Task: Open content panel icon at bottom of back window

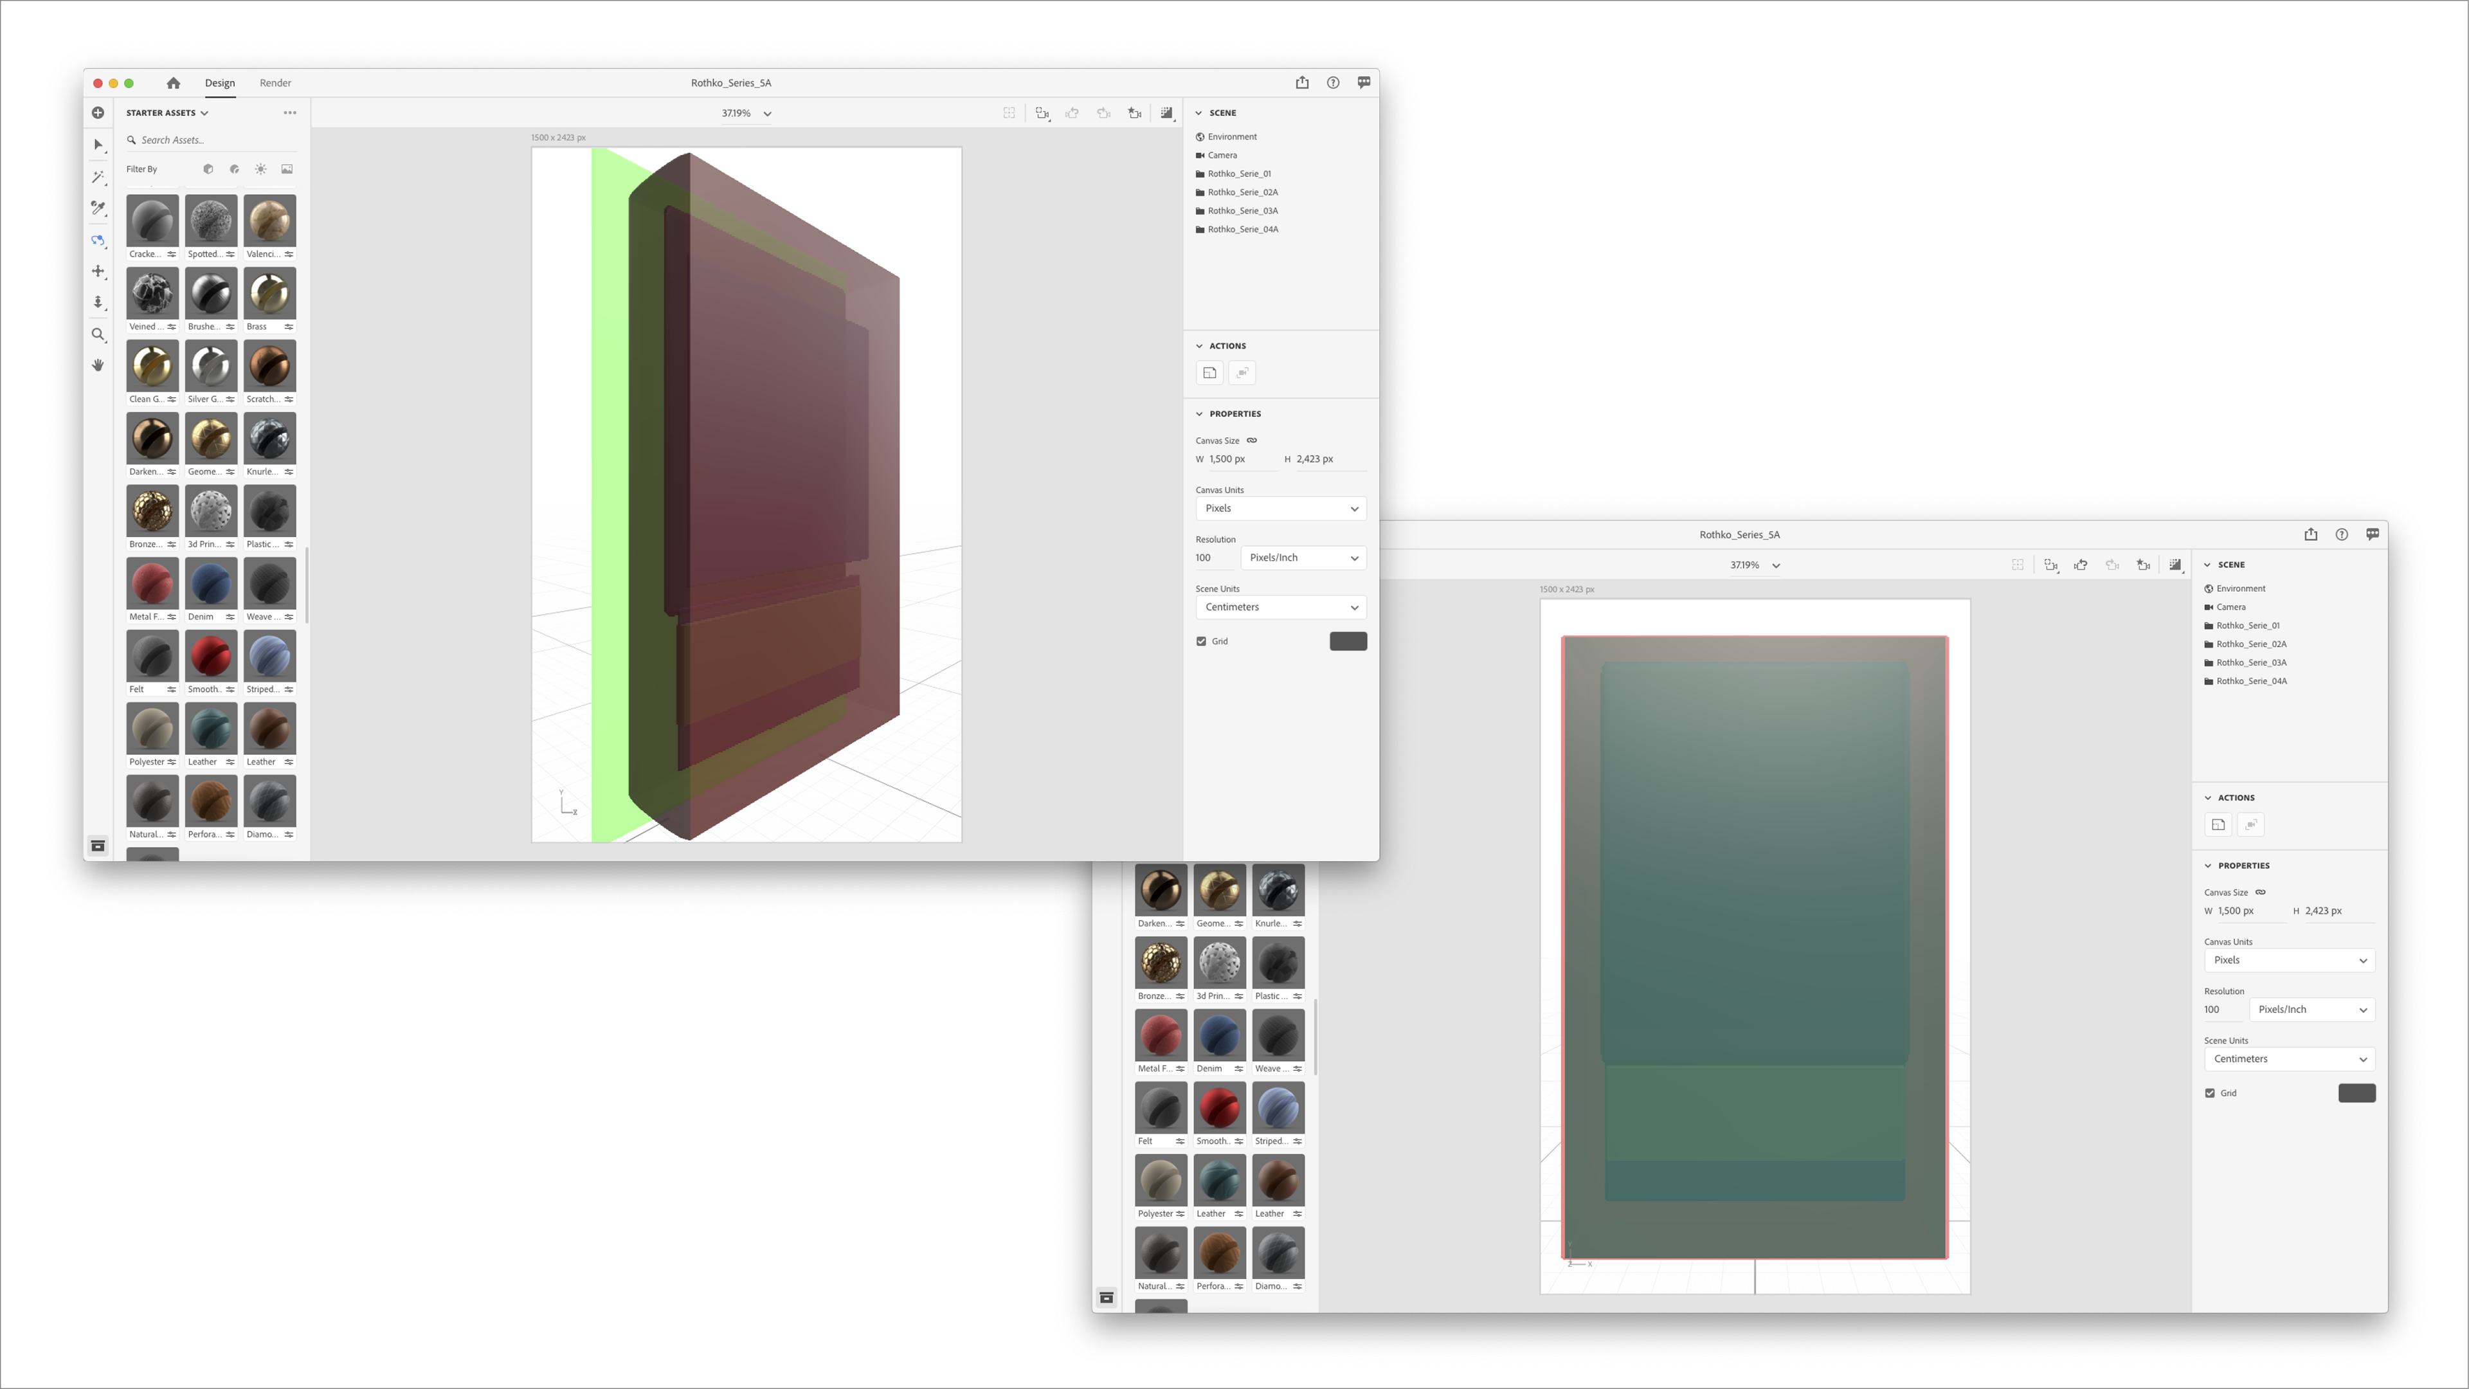Action: click(1106, 1298)
